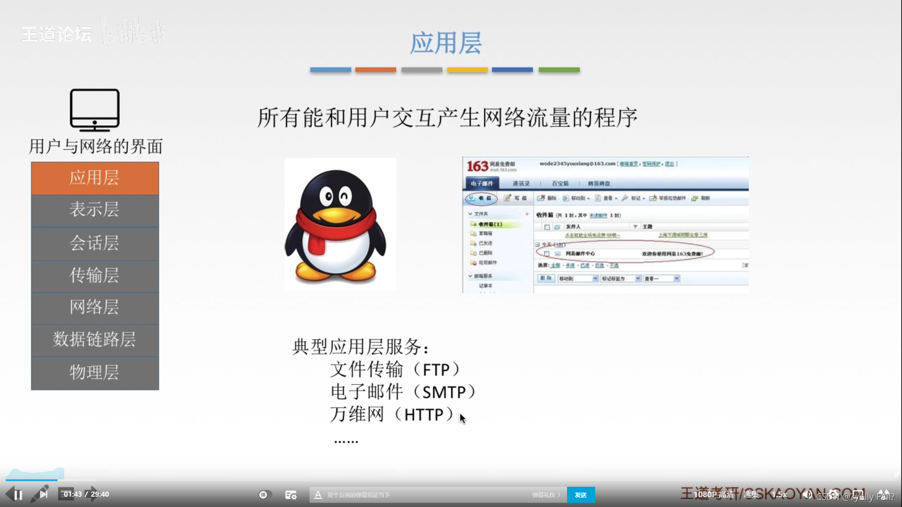Toggle the danmaku (弹) switch
Image resolution: width=902 pixels, height=507 pixels.
coord(265,495)
